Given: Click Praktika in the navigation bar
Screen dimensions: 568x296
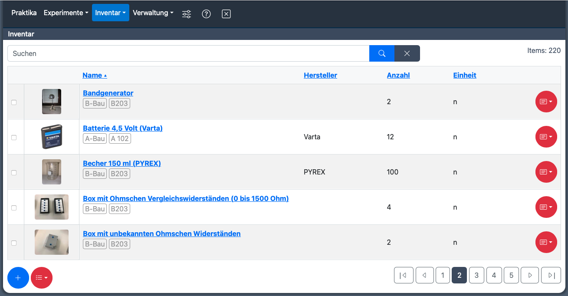Looking at the screenshot, I should point(24,13).
